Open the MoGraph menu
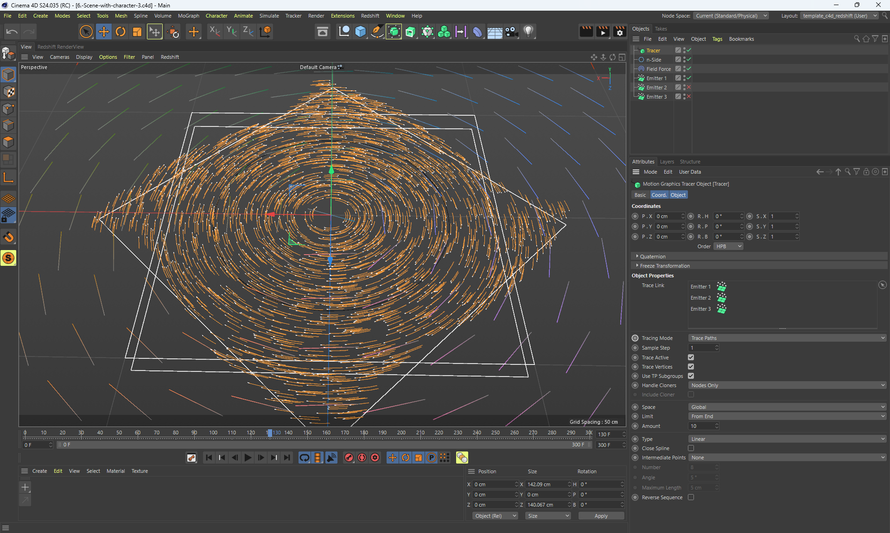Viewport: 890px width, 533px height. coord(188,16)
